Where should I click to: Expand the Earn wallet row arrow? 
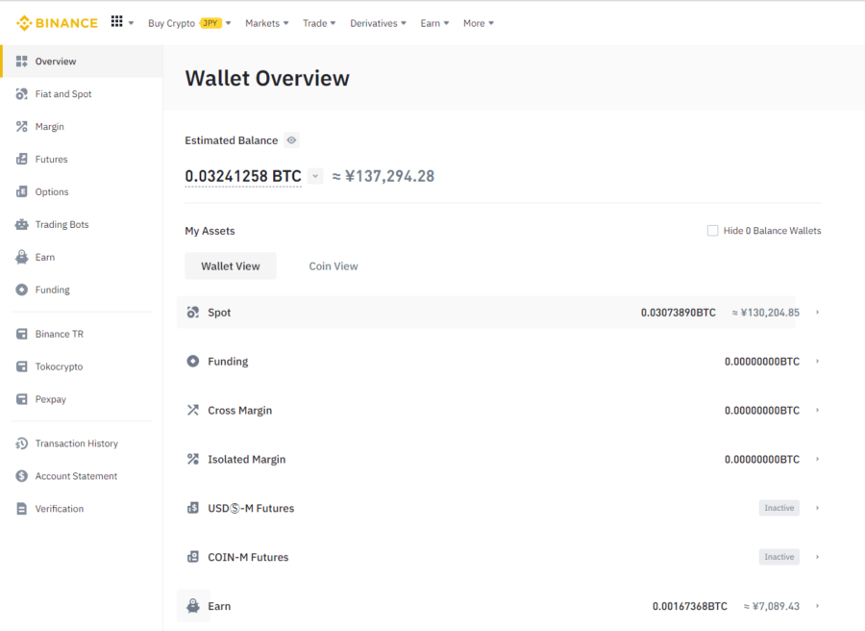click(817, 606)
